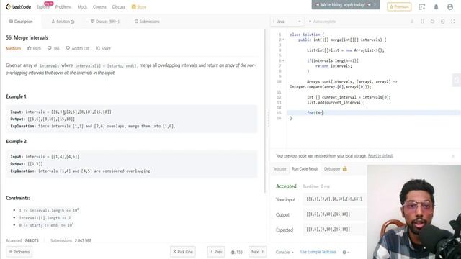Open the Problems menu item
The image size is (461, 259).
click(63, 6)
